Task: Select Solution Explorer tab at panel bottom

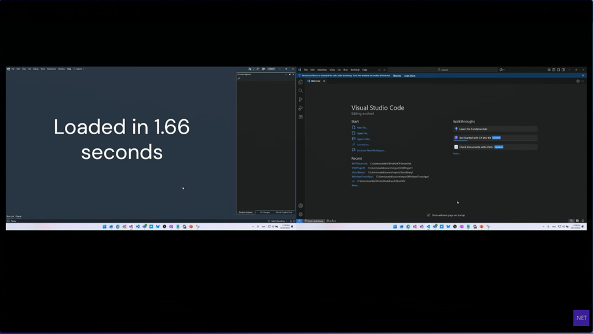Action: [246, 212]
